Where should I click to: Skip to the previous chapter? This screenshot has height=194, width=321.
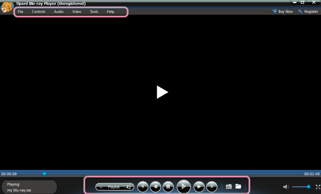click(x=143, y=186)
